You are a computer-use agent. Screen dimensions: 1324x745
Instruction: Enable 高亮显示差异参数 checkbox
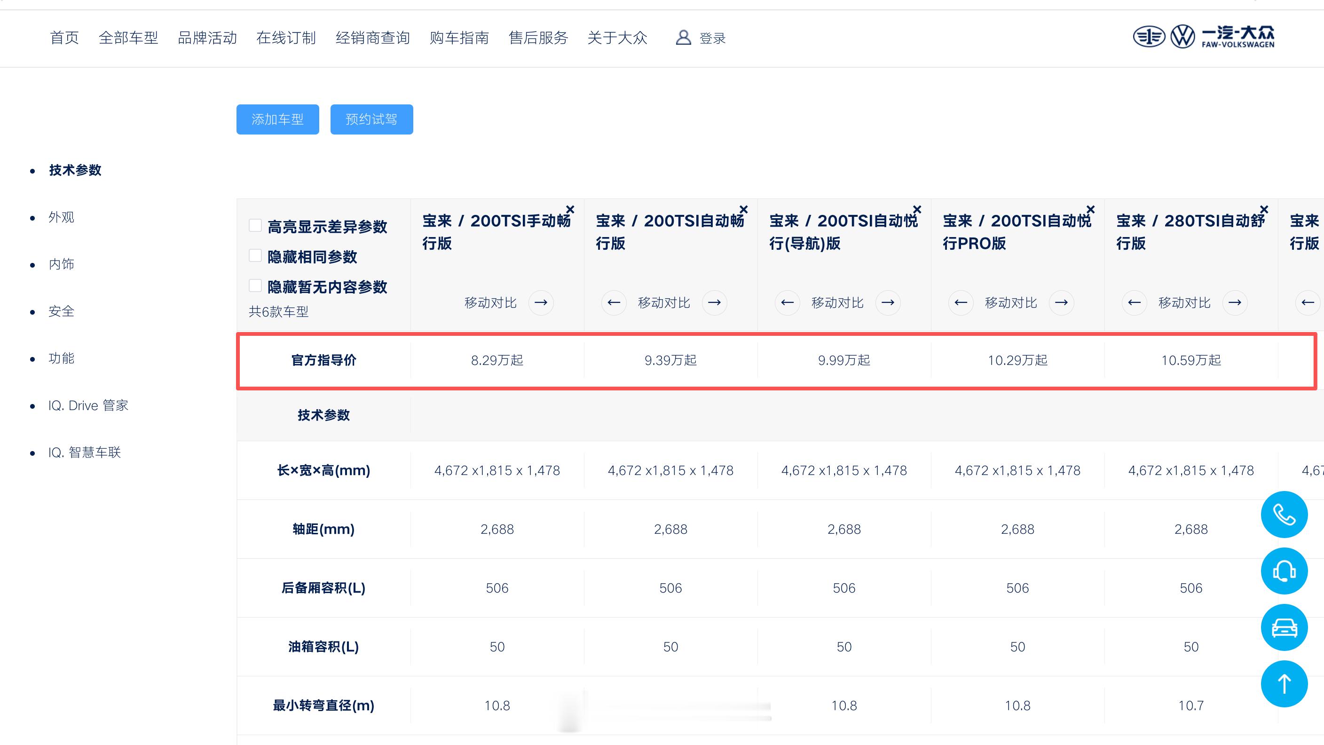[255, 225]
